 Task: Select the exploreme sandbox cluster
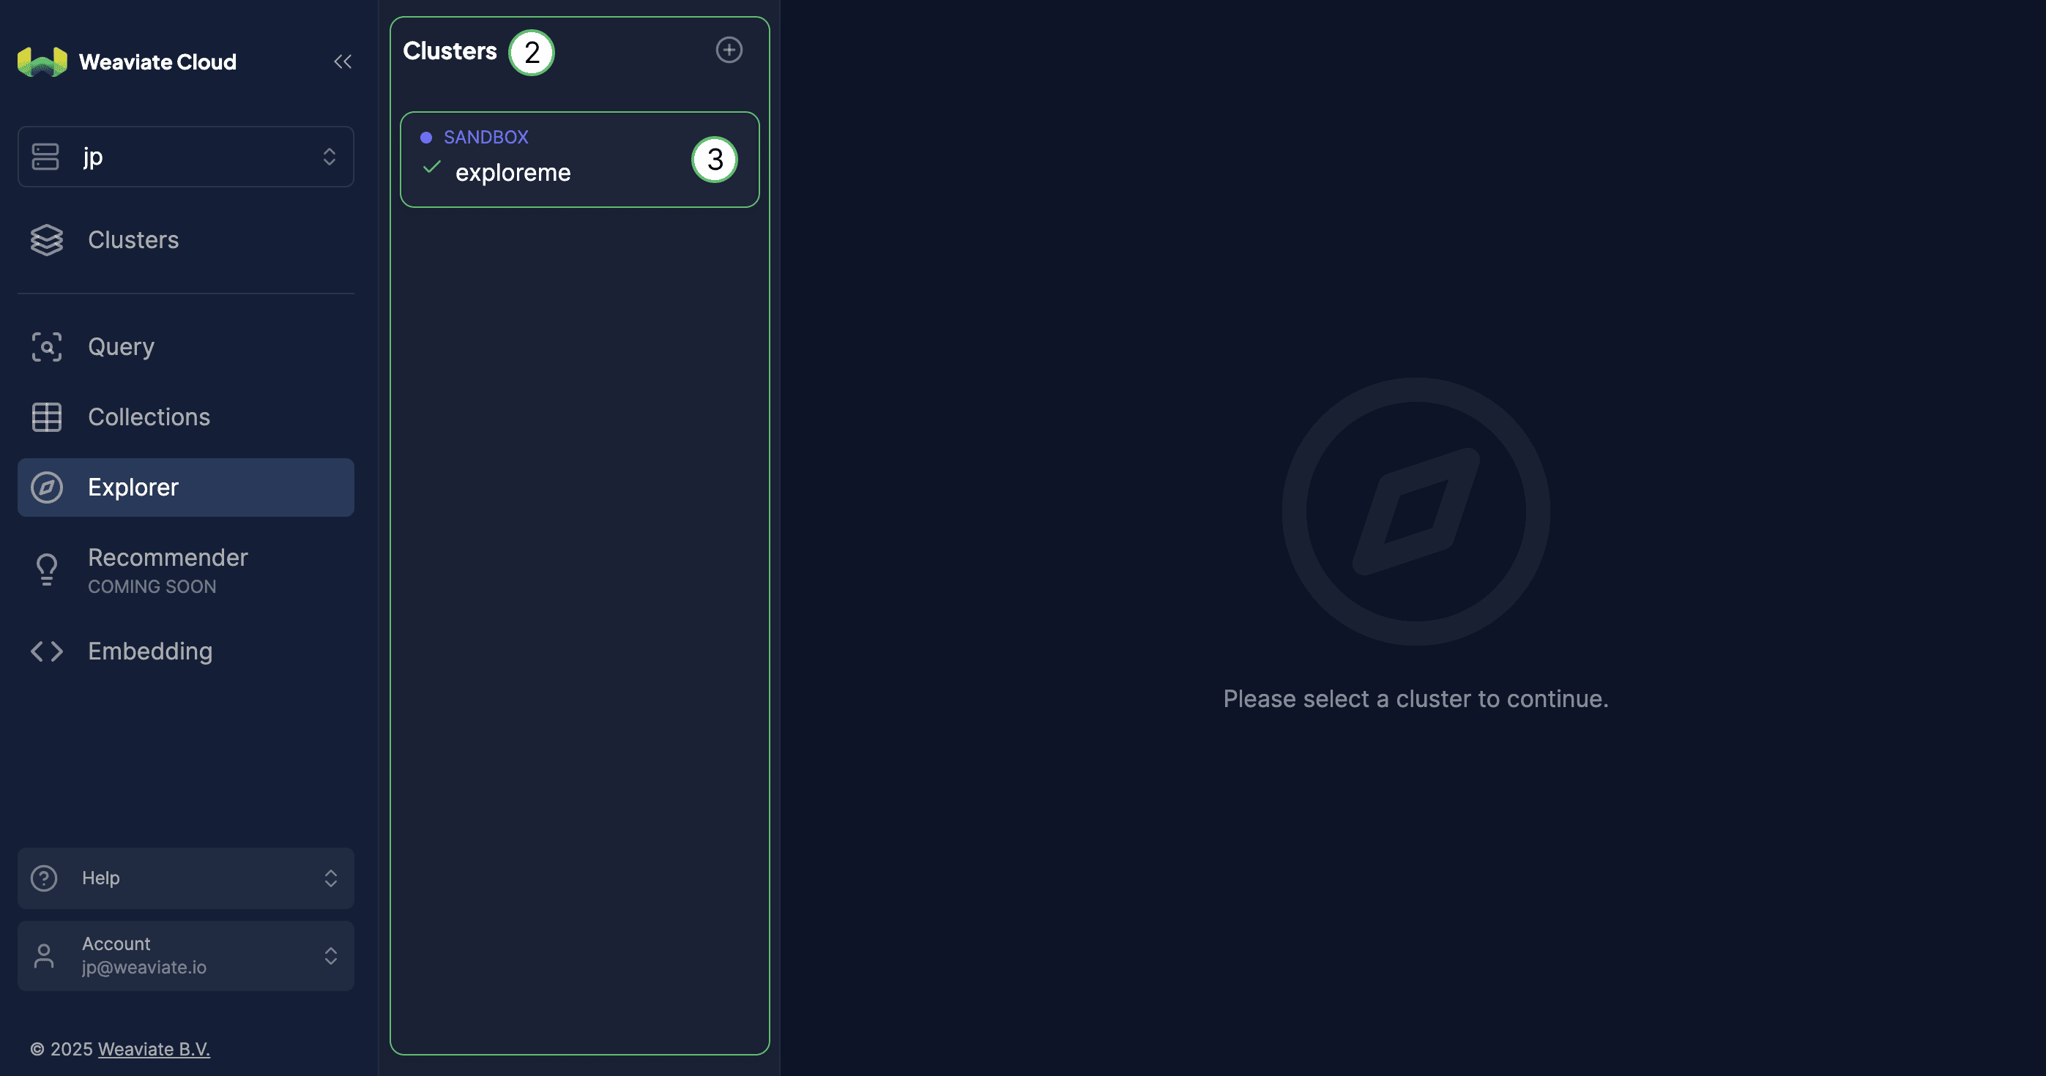[x=580, y=160]
